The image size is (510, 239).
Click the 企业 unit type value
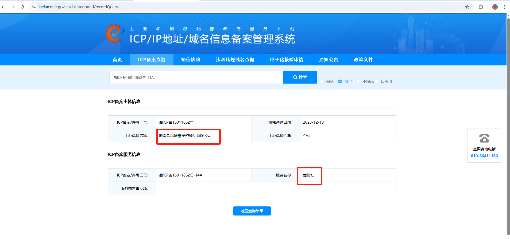307,136
